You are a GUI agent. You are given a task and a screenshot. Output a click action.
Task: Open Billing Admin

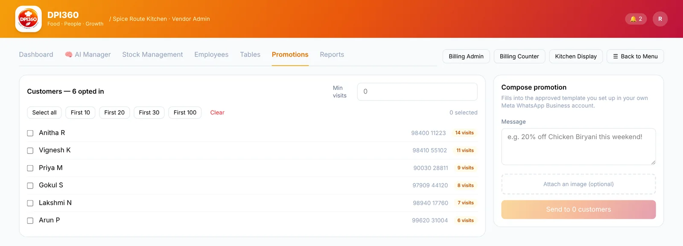(466, 56)
